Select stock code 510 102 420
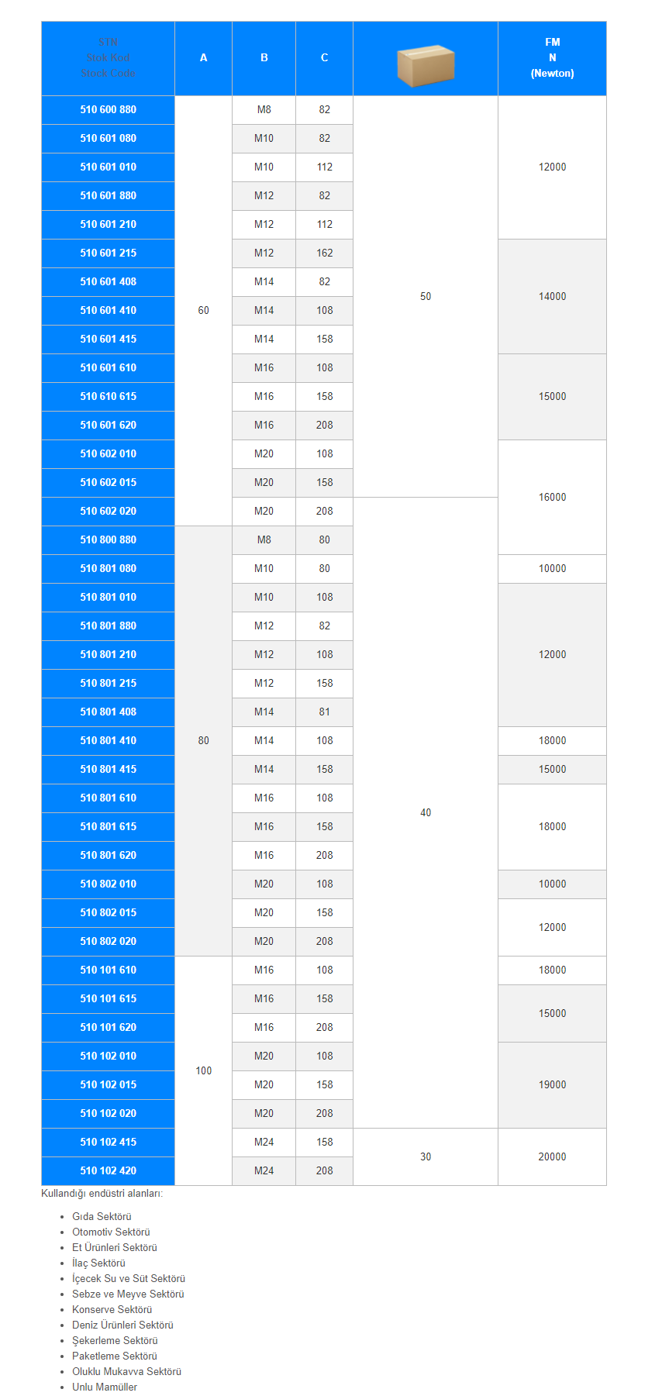This screenshot has height=1396, width=669. [108, 1171]
